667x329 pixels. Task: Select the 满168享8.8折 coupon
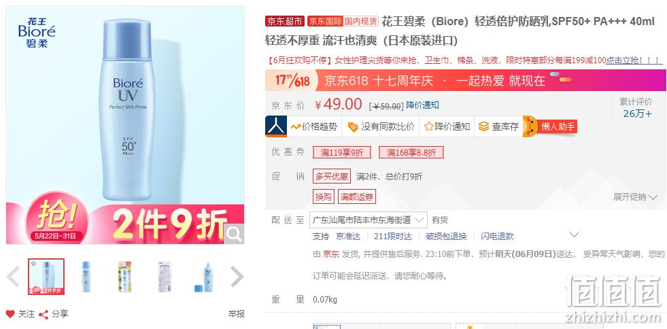click(x=411, y=152)
